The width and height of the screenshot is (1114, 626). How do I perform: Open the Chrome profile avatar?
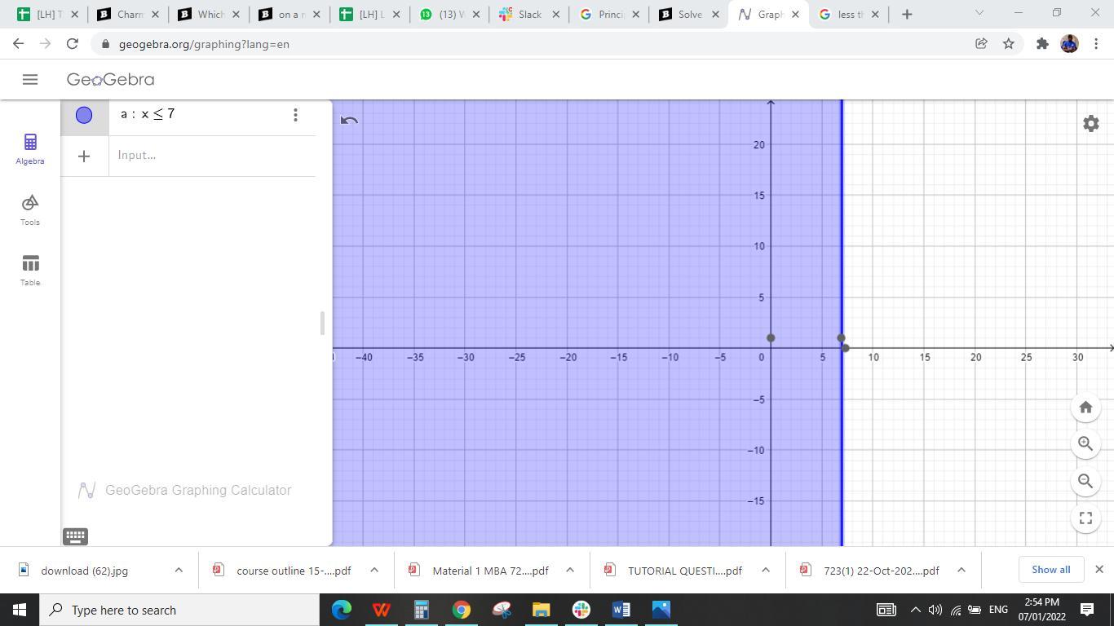tap(1069, 44)
